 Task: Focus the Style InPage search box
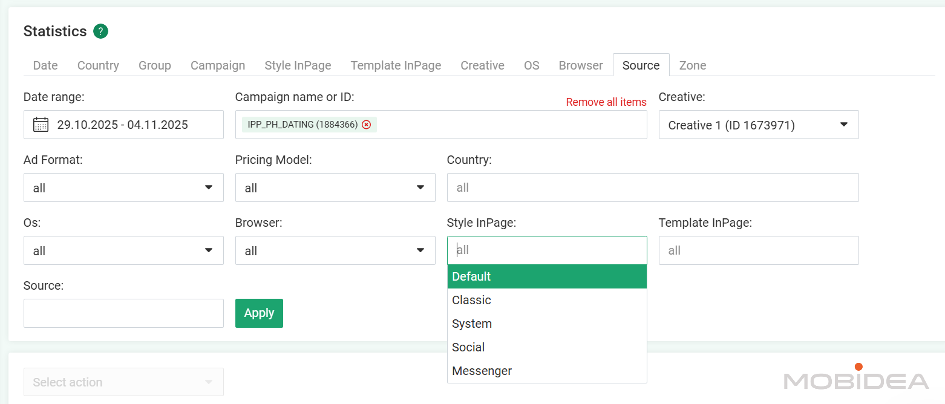547,250
